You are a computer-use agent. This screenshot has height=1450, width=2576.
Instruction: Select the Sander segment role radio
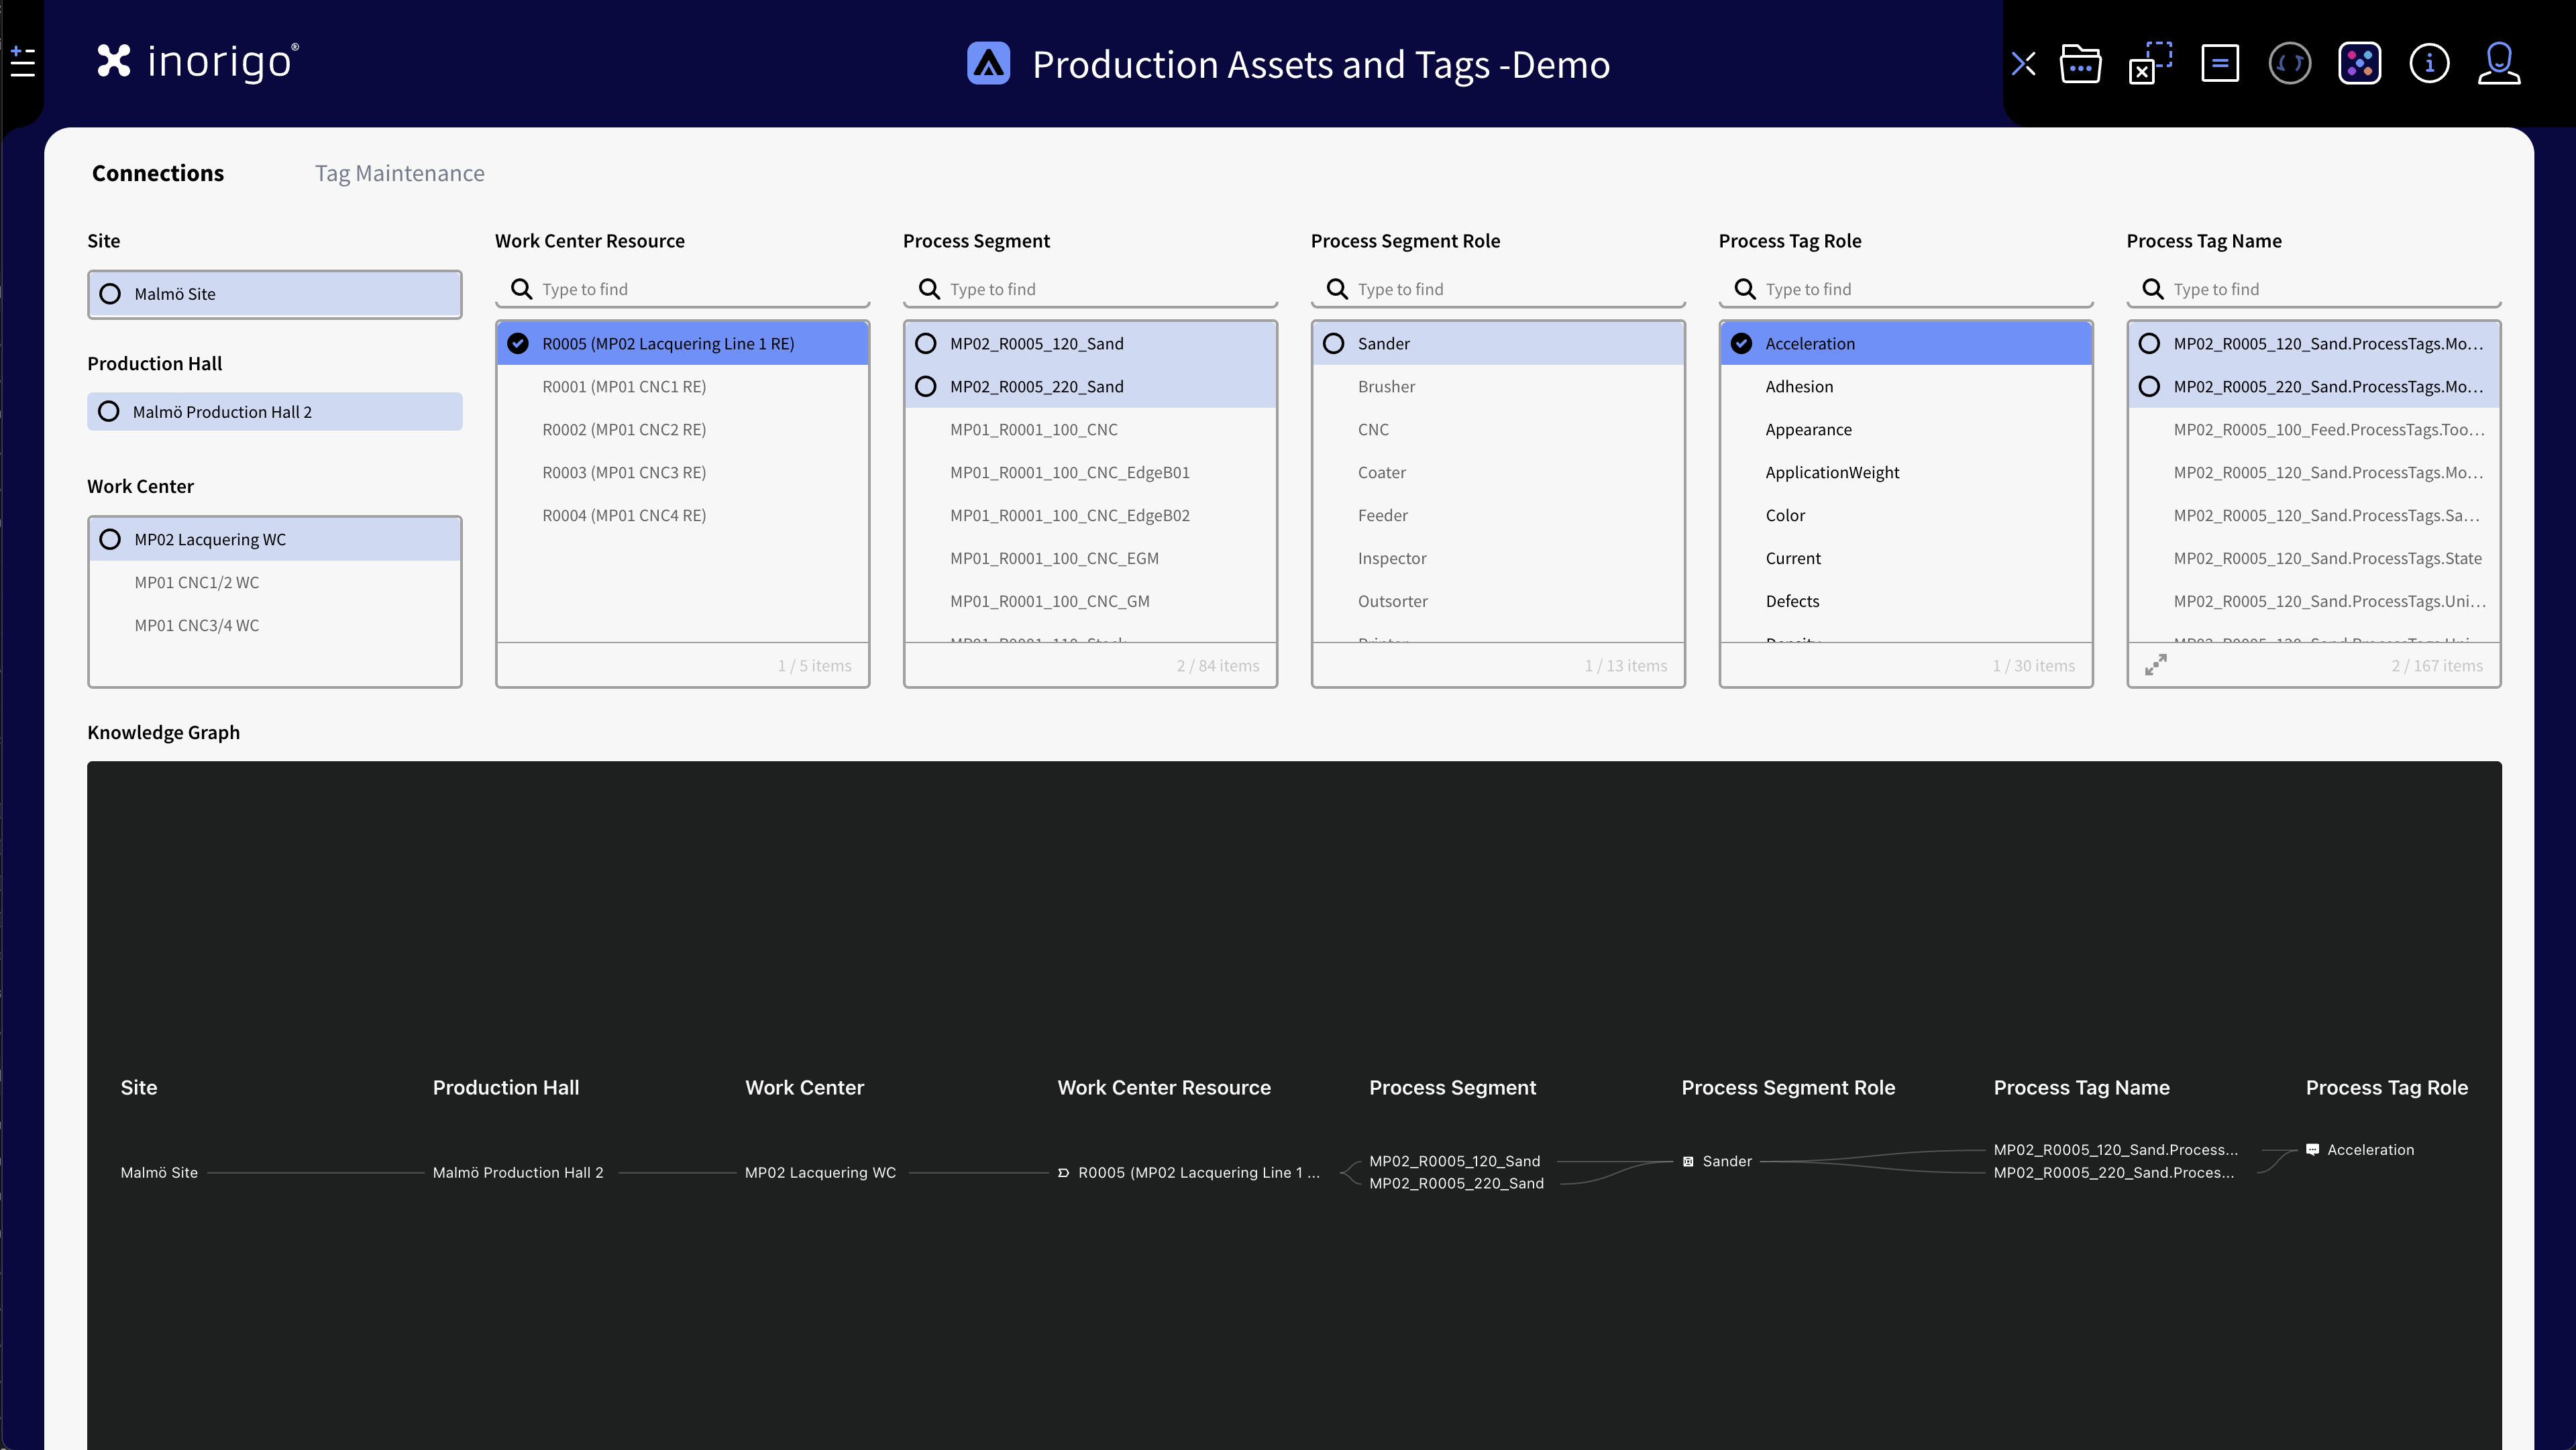[1333, 343]
